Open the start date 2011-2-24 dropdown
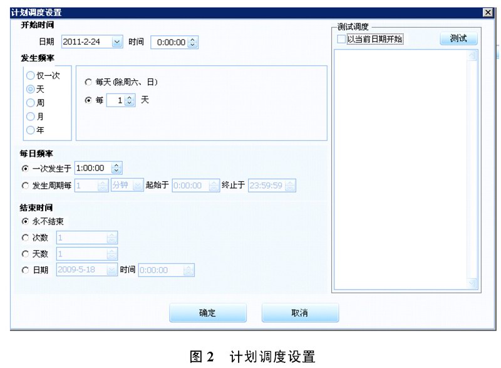 click(117, 42)
